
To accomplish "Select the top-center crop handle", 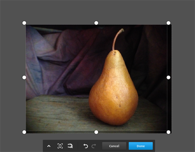I will 96,23.
